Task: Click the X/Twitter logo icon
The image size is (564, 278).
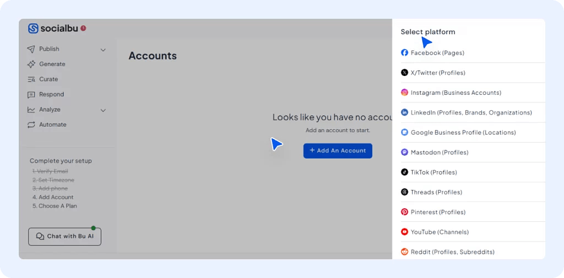Action: click(x=404, y=73)
